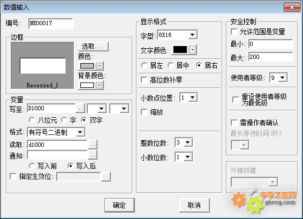
Task: Select the 写入前 radio button
Action: point(32,166)
